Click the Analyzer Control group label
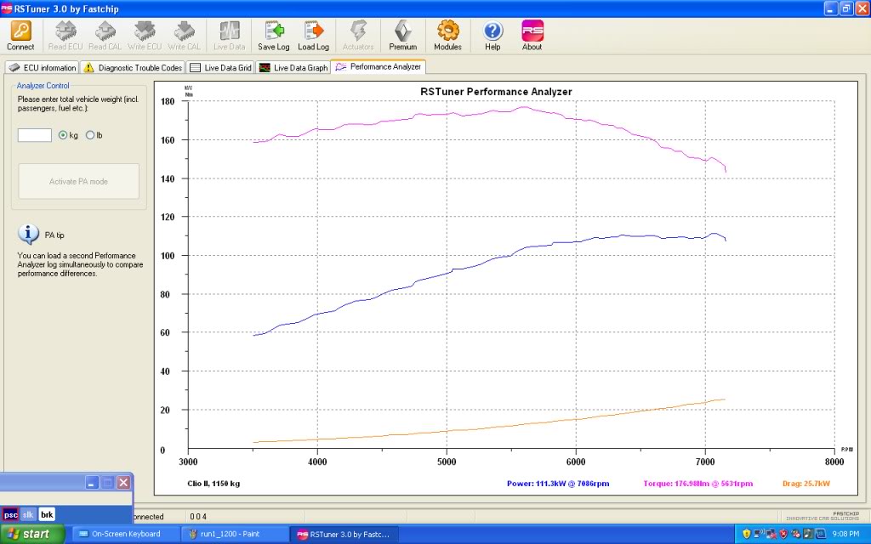 [x=43, y=86]
